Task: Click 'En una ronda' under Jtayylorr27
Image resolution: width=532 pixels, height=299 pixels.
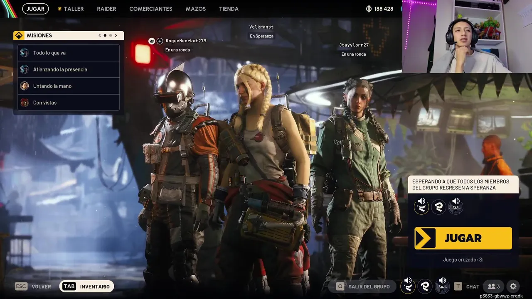Action: pos(354,54)
